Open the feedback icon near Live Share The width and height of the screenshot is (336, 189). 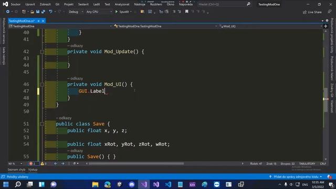click(x=329, y=12)
